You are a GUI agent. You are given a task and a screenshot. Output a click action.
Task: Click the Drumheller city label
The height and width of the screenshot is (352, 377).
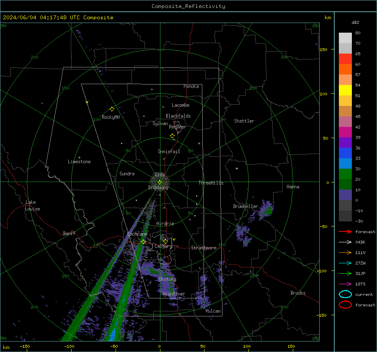245,206
